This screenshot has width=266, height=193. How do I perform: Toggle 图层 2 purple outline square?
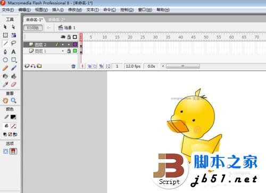[x=75, y=45]
